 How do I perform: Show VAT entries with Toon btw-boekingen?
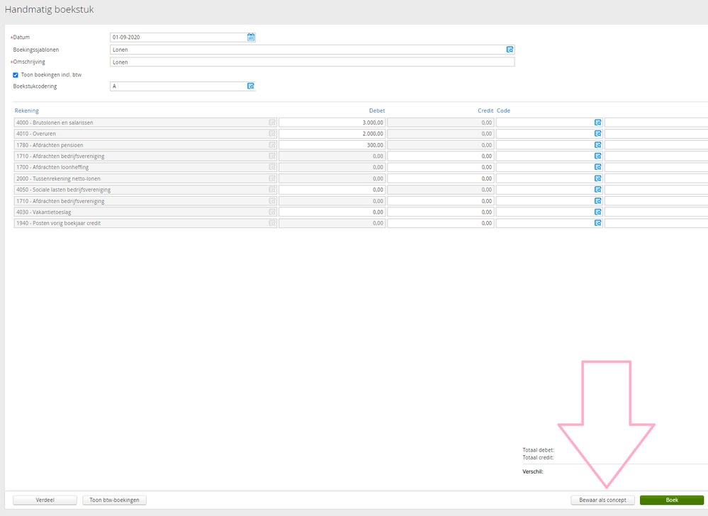[x=114, y=500]
